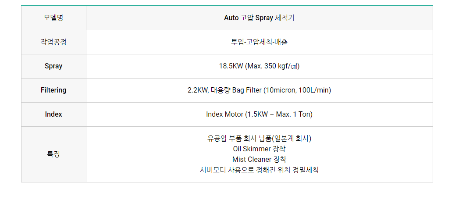Click the 작업공정 row label
The width and height of the screenshot is (473, 207).
pos(53,42)
